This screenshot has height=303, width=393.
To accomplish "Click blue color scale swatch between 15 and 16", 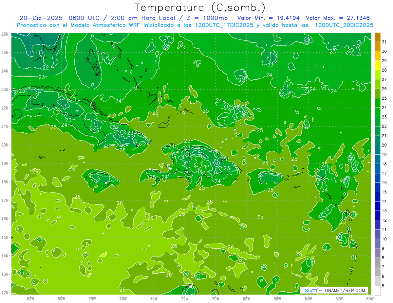I will click(x=378, y=187).
